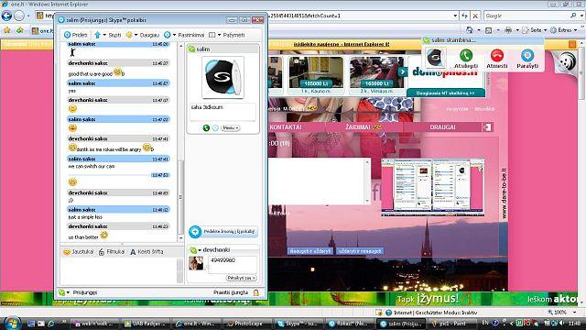Expand the Daugiau dropdown arrow in the toolbar
586x330 pixels.
(x=136, y=35)
